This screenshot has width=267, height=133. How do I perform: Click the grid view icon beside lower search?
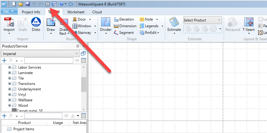click(x=84, y=116)
